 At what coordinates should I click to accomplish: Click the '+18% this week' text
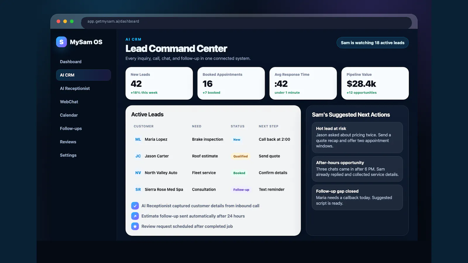(144, 93)
